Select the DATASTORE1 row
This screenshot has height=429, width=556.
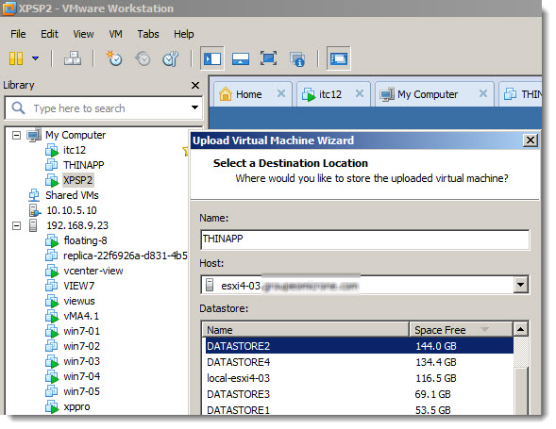[x=360, y=410]
